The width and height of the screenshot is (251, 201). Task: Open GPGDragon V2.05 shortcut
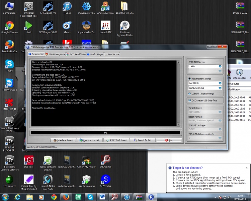48,27
